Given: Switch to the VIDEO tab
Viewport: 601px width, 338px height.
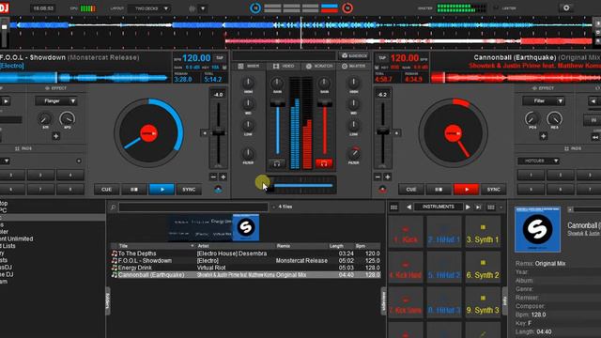Looking at the screenshot, I should tap(284, 67).
